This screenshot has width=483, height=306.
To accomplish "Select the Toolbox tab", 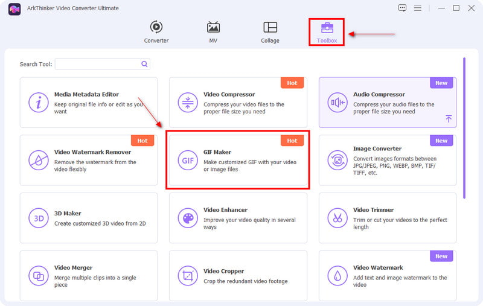I will click(x=327, y=32).
